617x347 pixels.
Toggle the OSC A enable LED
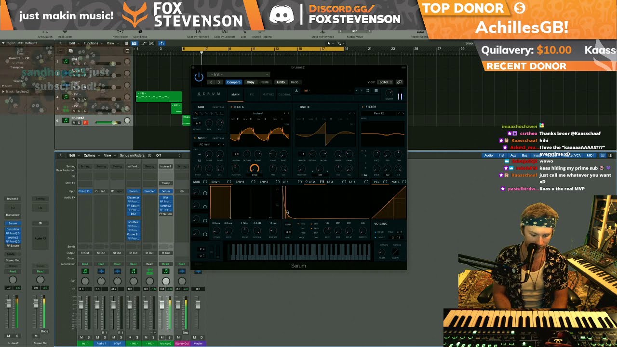(x=231, y=107)
